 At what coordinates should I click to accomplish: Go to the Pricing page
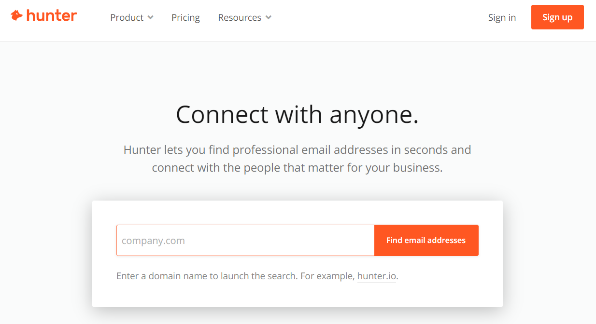[185, 17]
